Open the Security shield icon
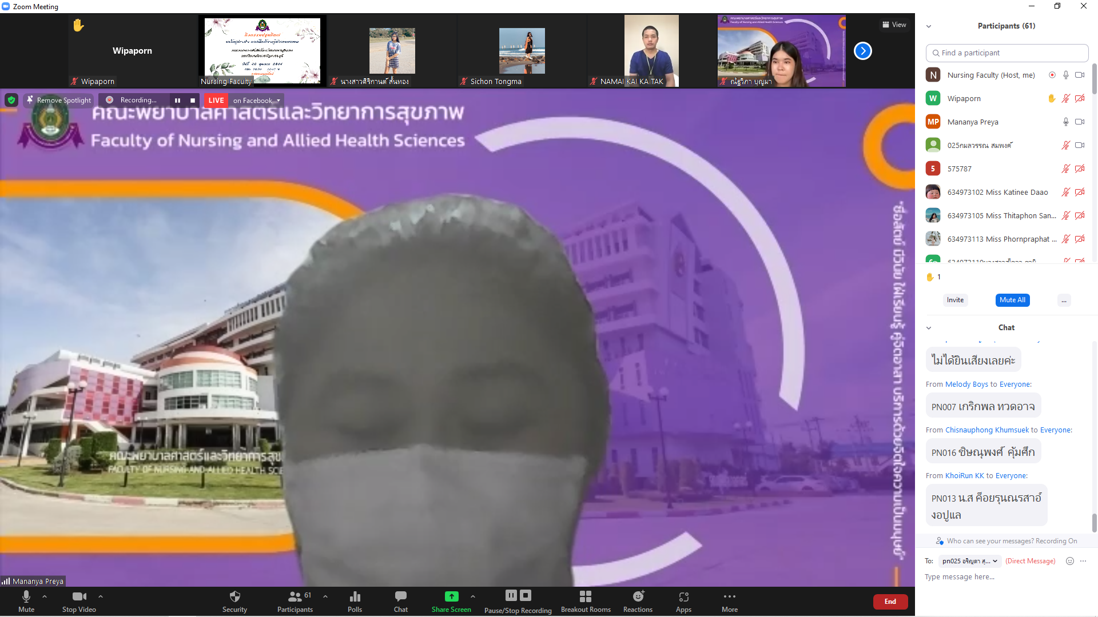This screenshot has height=617, width=1098. pyautogui.click(x=234, y=597)
